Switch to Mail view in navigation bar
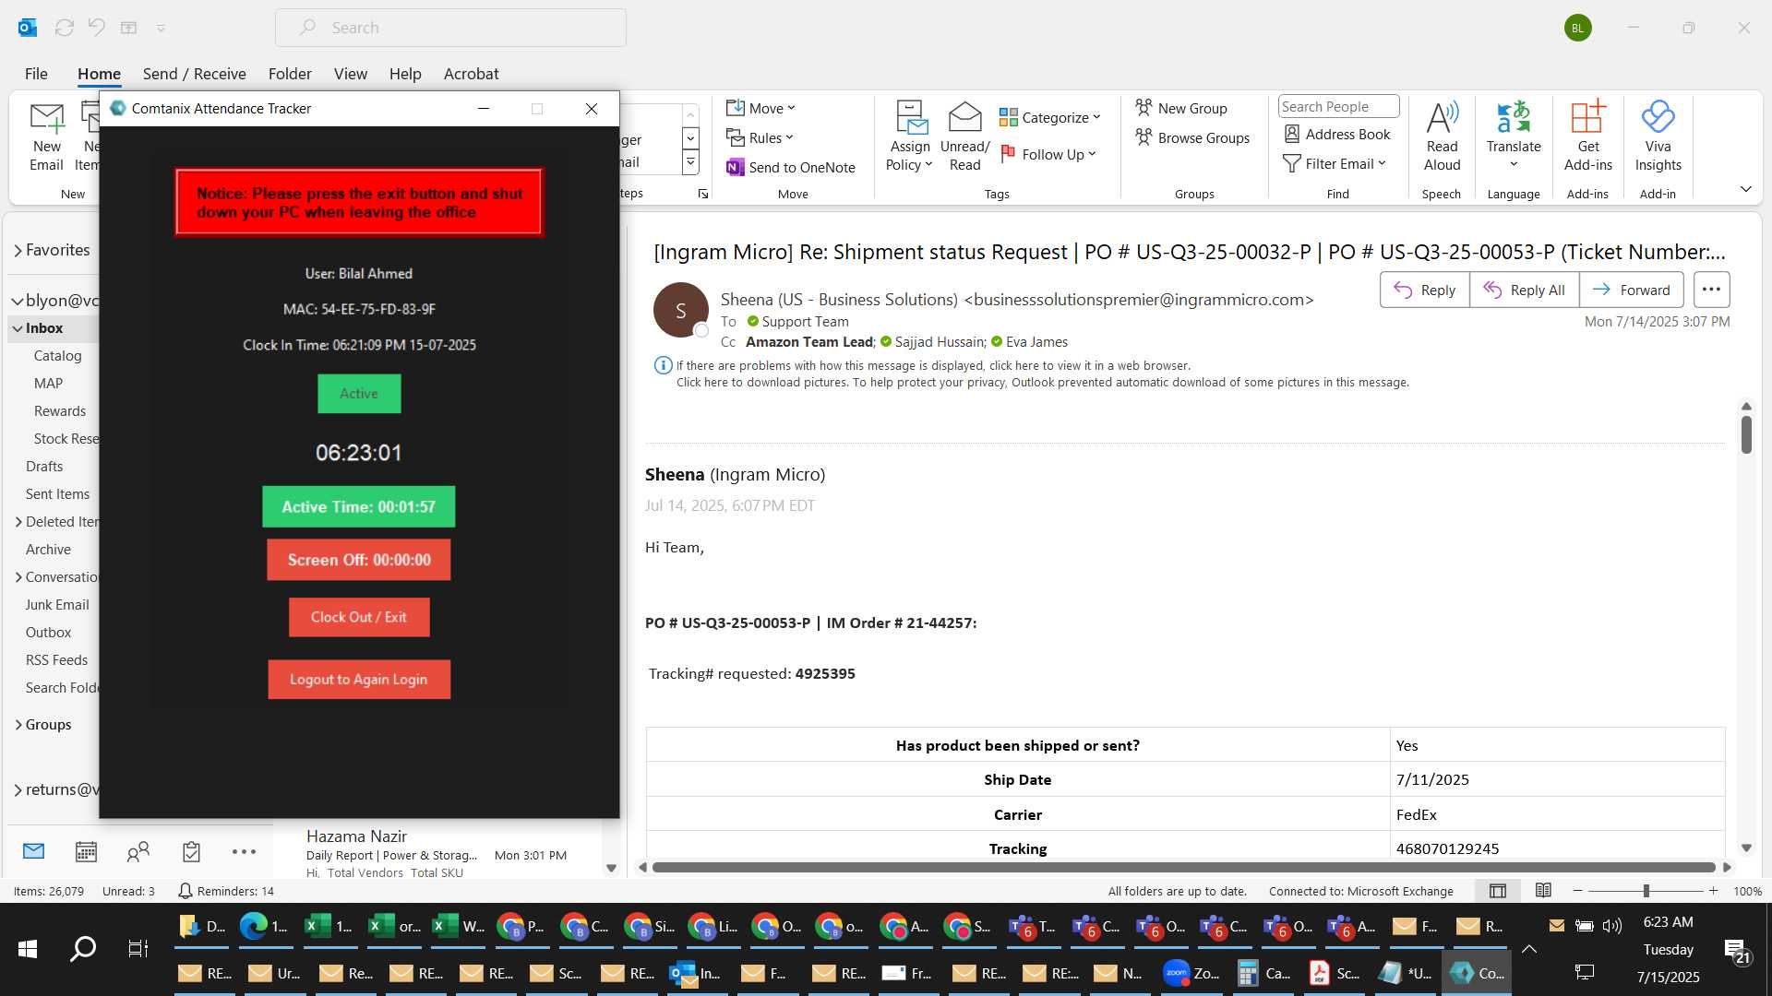This screenshot has height=996, width=1772. coord(34,851)
